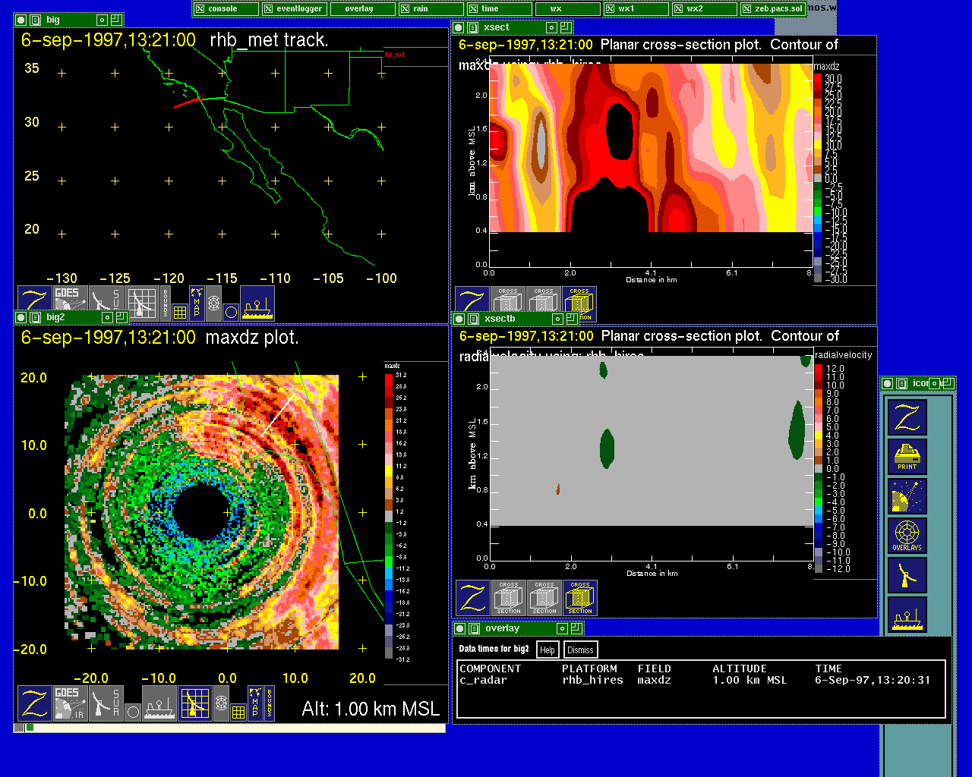The width and height of the screenshot is (972, 777).
Task: Click the radialvelocity color legend bar
Action: (819, 468)
